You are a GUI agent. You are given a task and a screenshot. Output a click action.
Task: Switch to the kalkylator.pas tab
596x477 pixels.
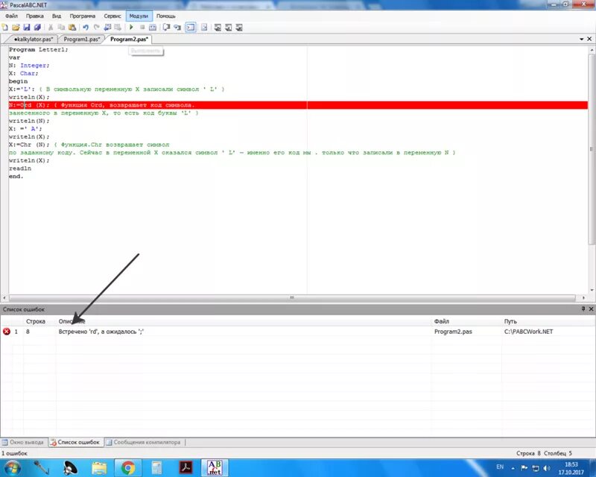tap(33, 40)
